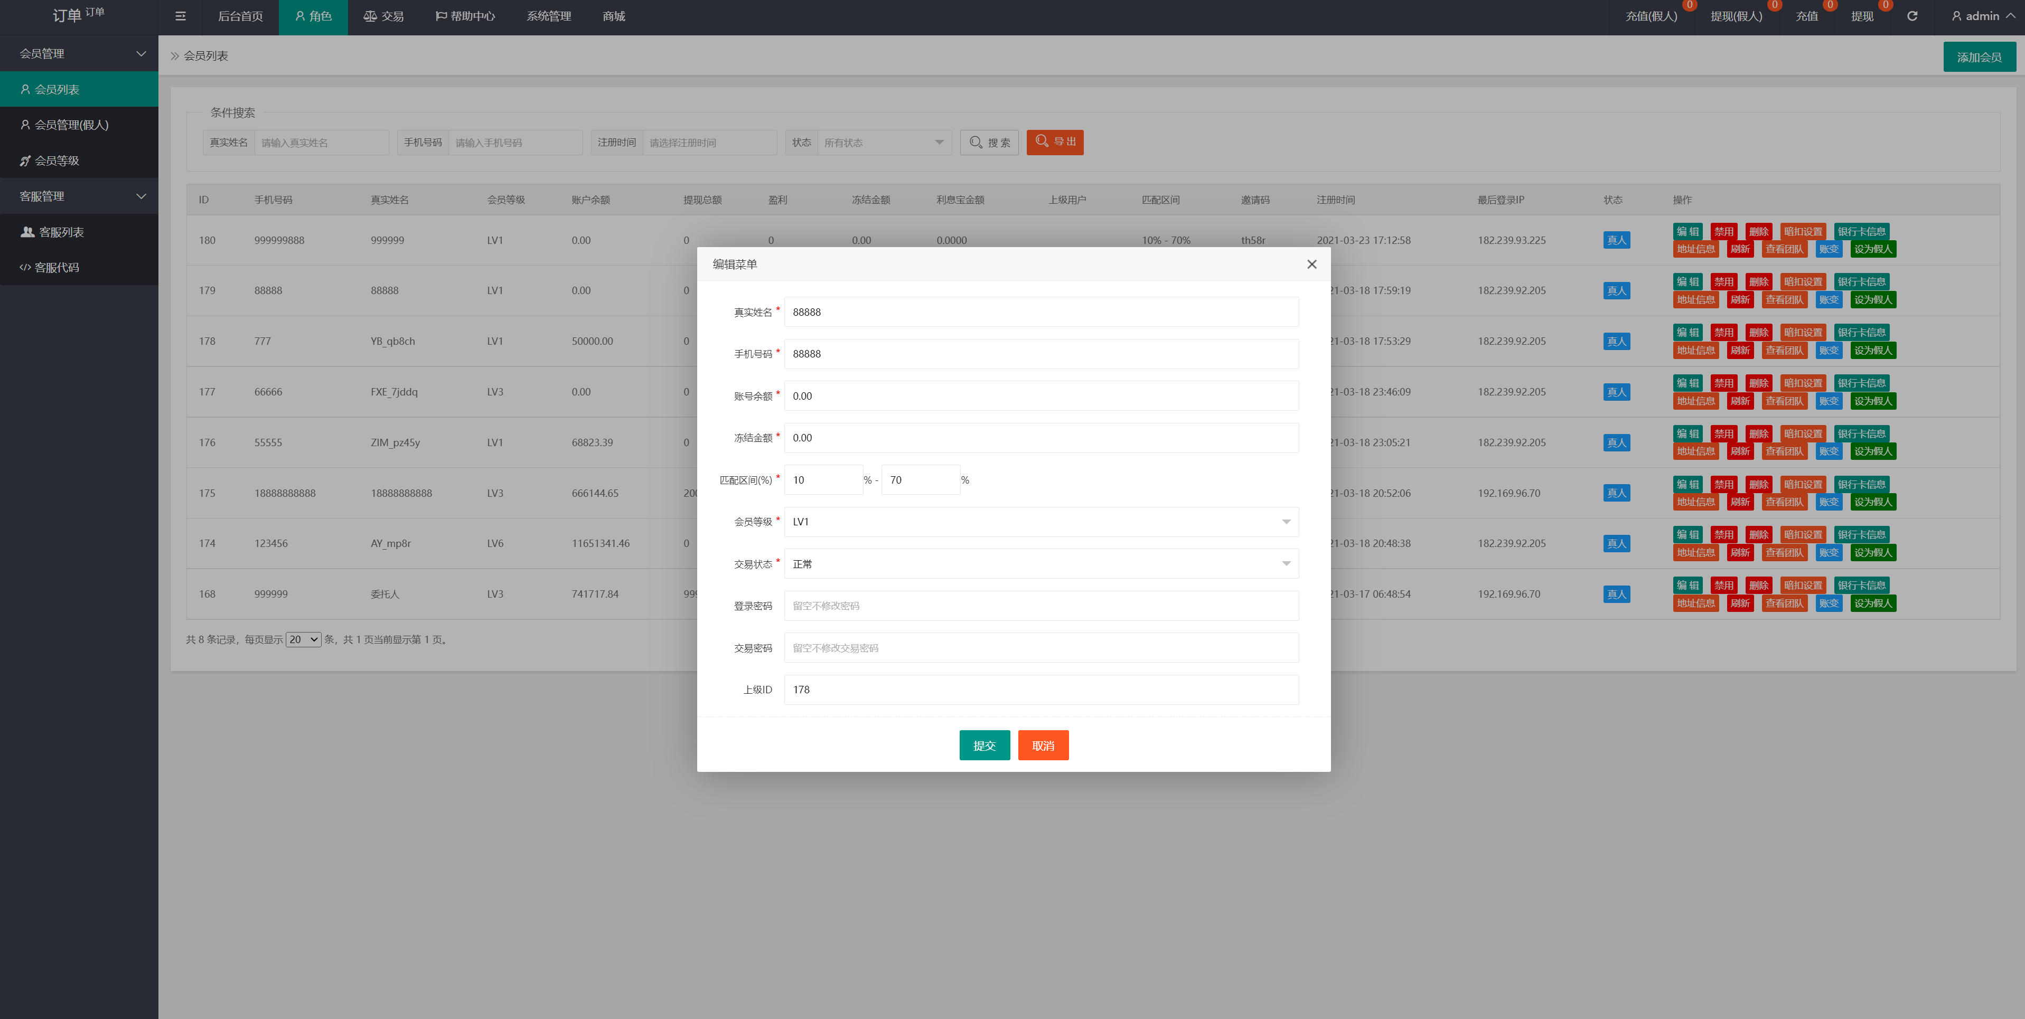The image size is (2025, 1019).
Task: Close the 编辑菜单 dialog with X
Action: click(1311, 264)
